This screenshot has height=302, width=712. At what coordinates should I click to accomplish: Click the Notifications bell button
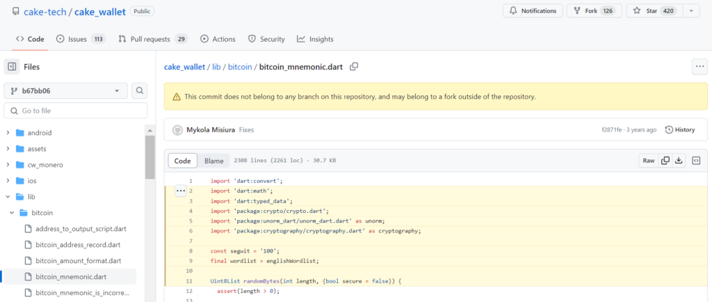pyautogui.click(x=533, y=11)
